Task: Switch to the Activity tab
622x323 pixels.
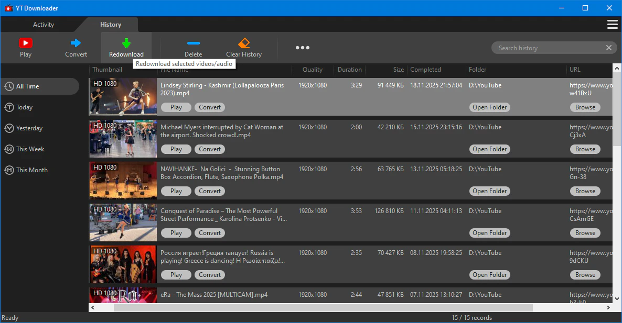Action: coord(43,25)
